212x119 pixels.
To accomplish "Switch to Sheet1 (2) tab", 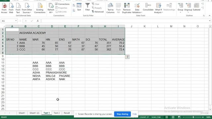I will tap(34, 113).
